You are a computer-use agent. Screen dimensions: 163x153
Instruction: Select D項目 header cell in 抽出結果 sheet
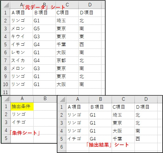pos(146,107)
